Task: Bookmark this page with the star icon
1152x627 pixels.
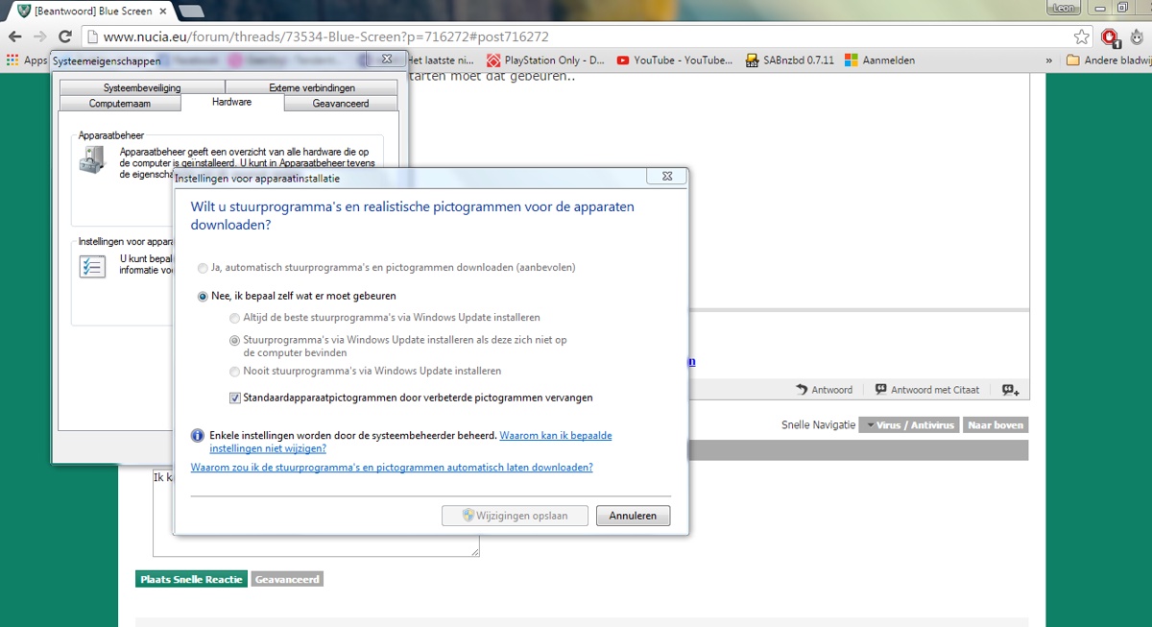Action: pyautogui.click(x=1082, y=36)
